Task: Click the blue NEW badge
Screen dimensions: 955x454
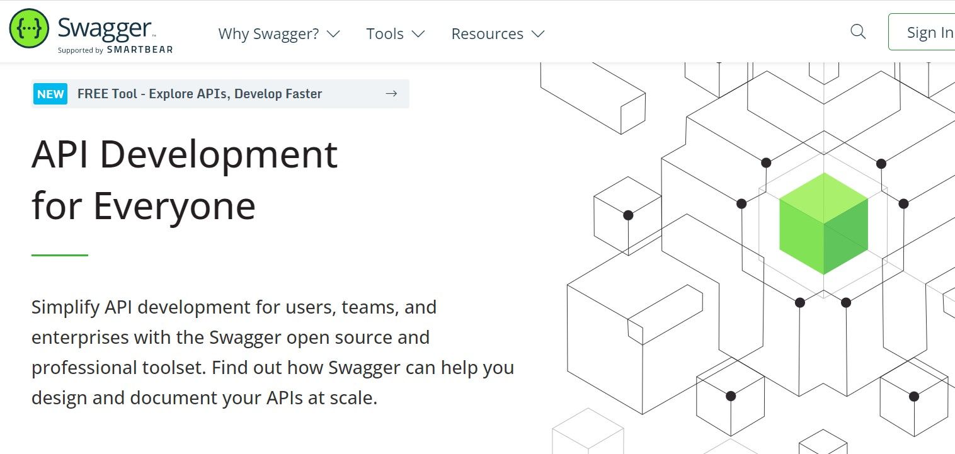Action: click(50, 94)
